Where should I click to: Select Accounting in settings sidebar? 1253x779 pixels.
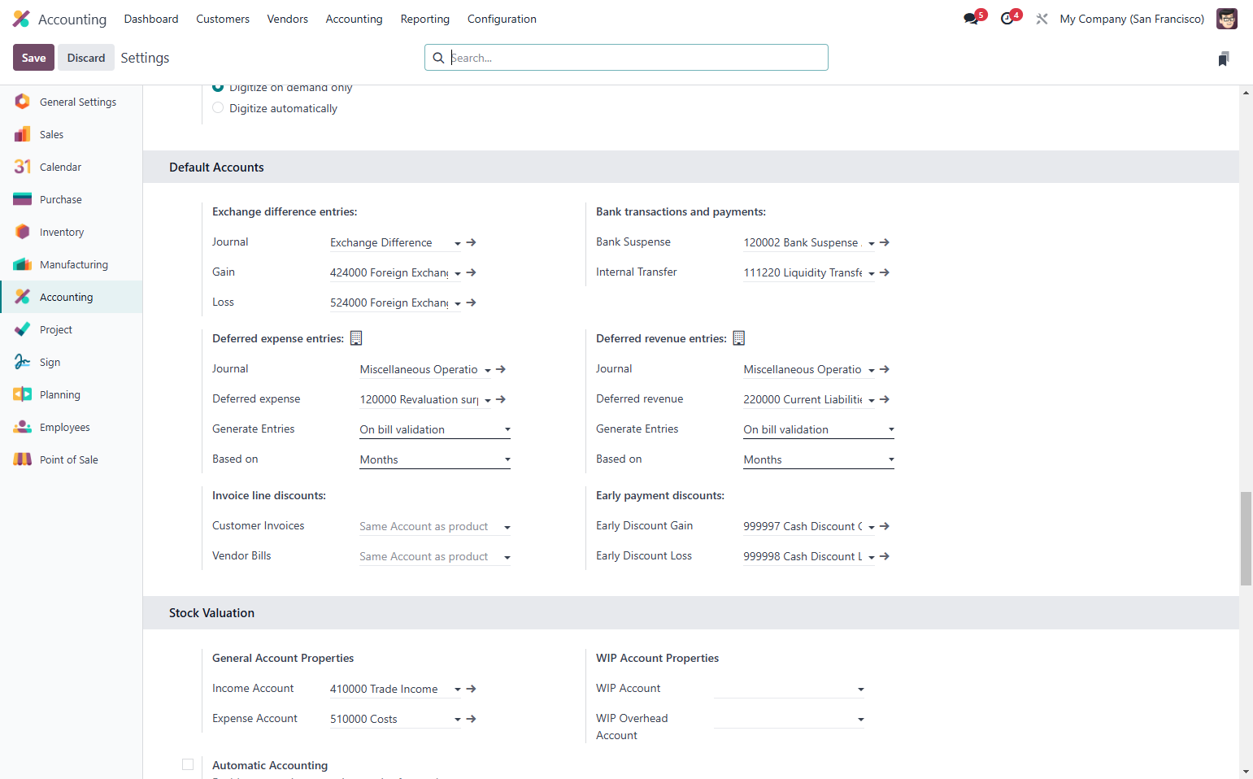pyautogui.click(x=72, y=297)
